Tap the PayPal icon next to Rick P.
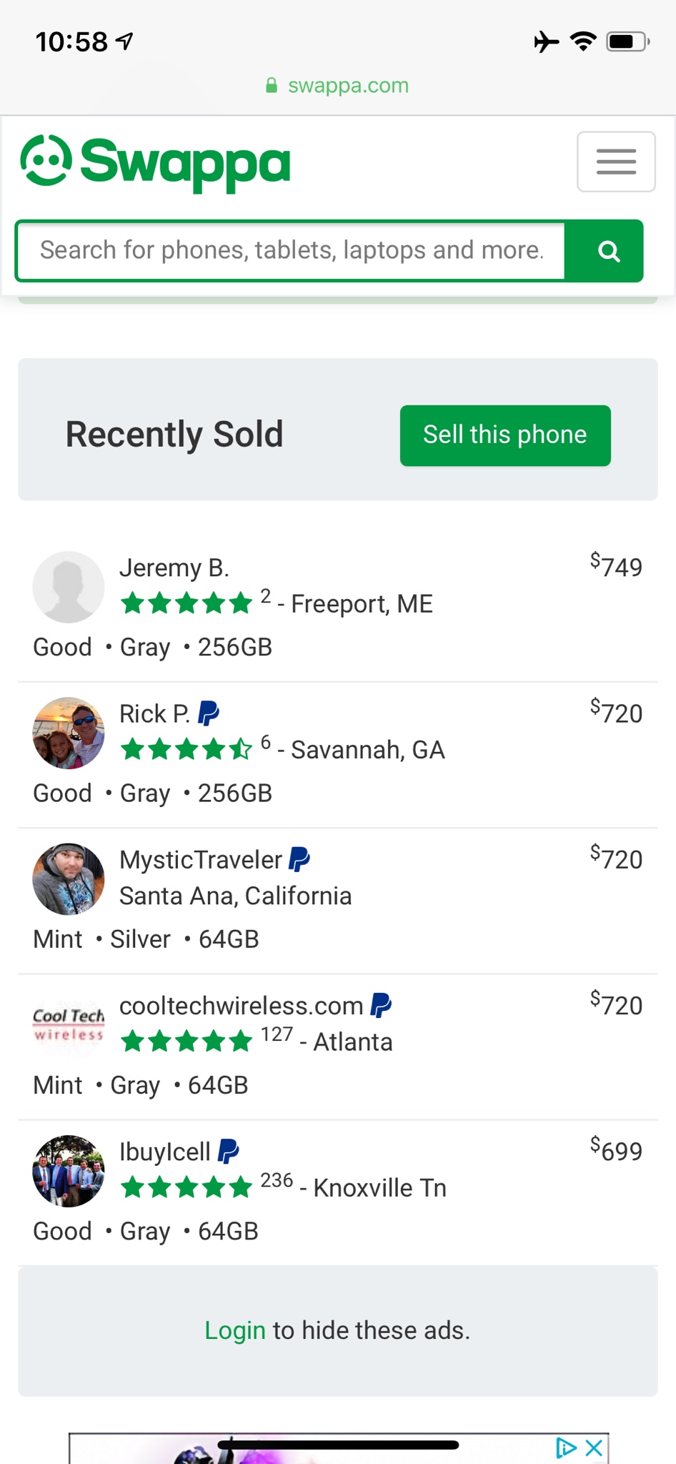 [208, 713]
